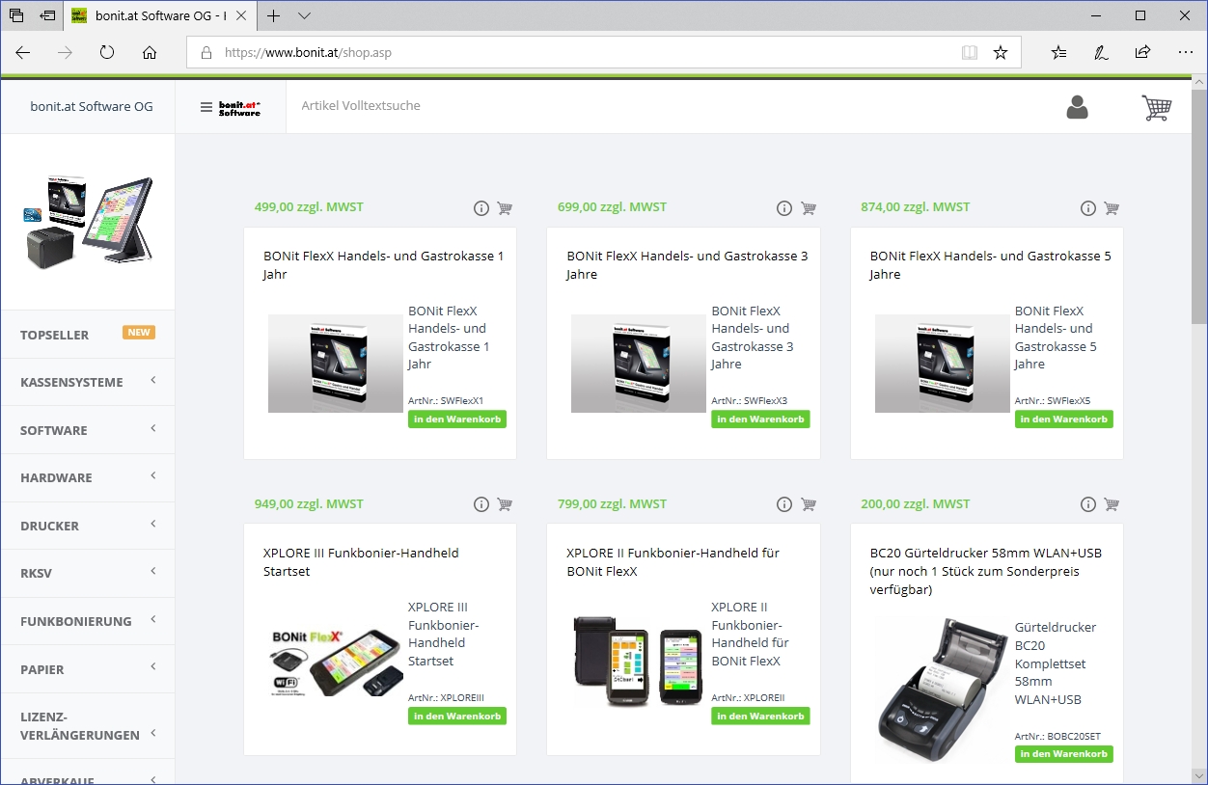Click the bonit.at Software logo
This screenshot has height=785, width=1208.
click(239, 107)
